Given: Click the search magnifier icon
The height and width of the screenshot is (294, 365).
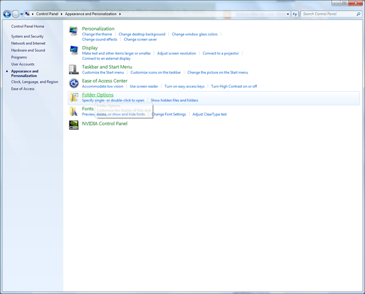Looking at the screenshot, I should pyautogui.click(x=358, y=14).
